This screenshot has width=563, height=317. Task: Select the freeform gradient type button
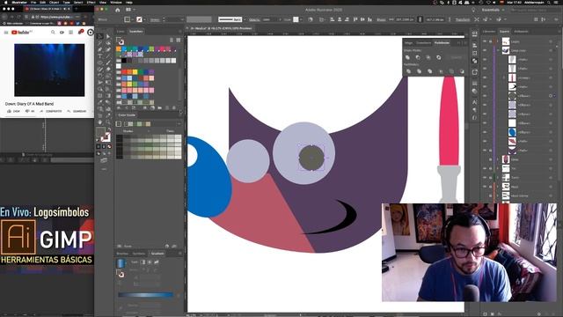(157, 262)
